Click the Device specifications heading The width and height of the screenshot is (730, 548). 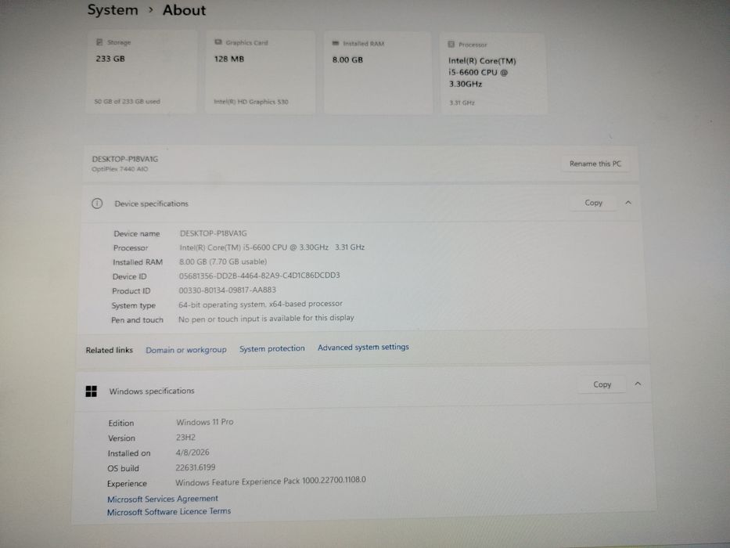pyautogui.click(x=151, y=204)
